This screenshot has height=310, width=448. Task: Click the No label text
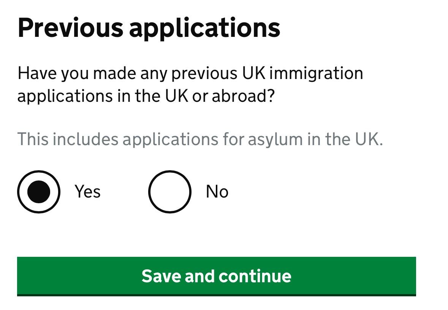coord(217,192)
